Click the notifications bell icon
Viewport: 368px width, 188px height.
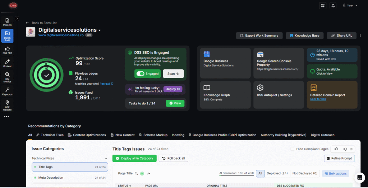[333, 6]
